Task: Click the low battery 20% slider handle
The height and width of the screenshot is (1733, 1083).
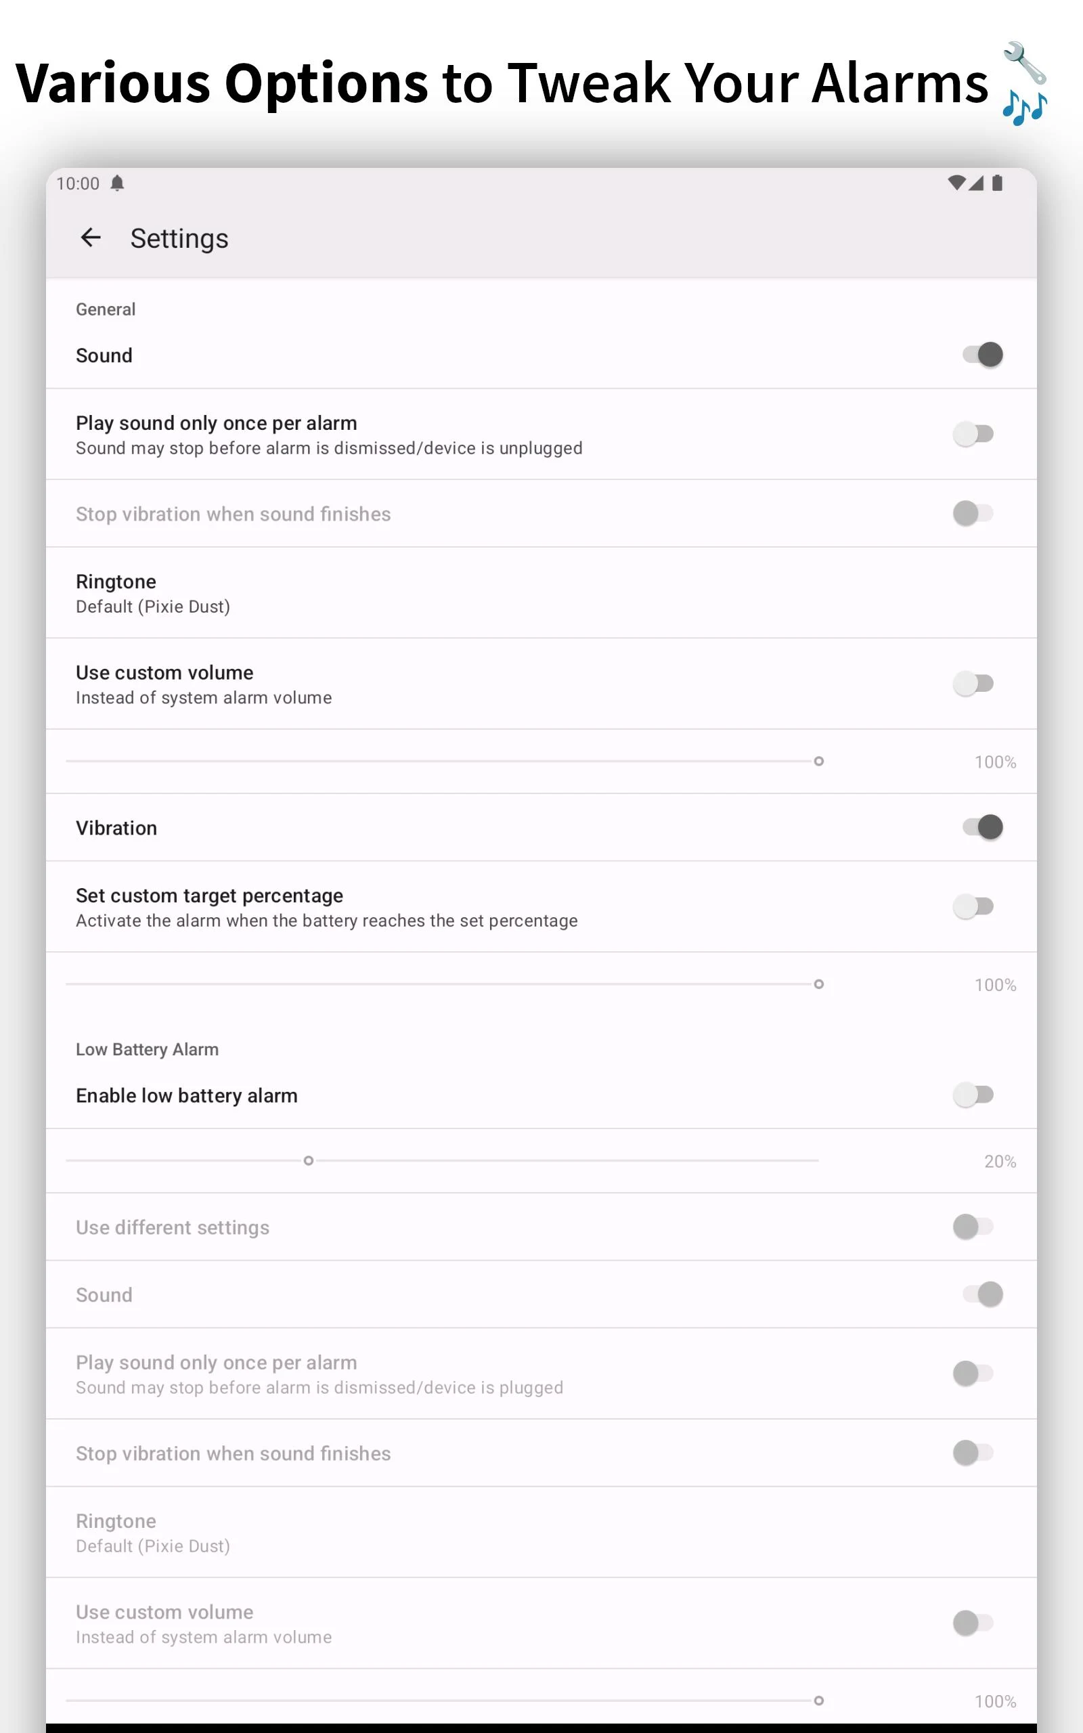Action: point(309,1161)
